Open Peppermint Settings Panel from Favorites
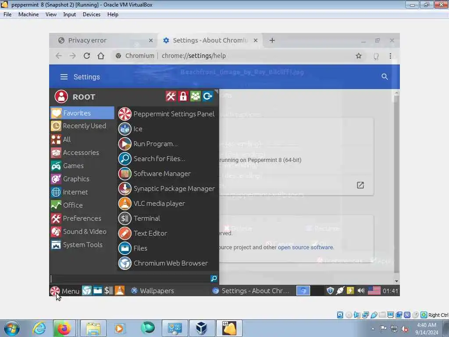Viewport: 449px width, 337px height. [x=167, y=114]
